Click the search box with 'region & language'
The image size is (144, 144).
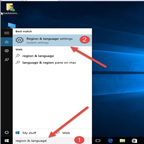tap(52, 141)
